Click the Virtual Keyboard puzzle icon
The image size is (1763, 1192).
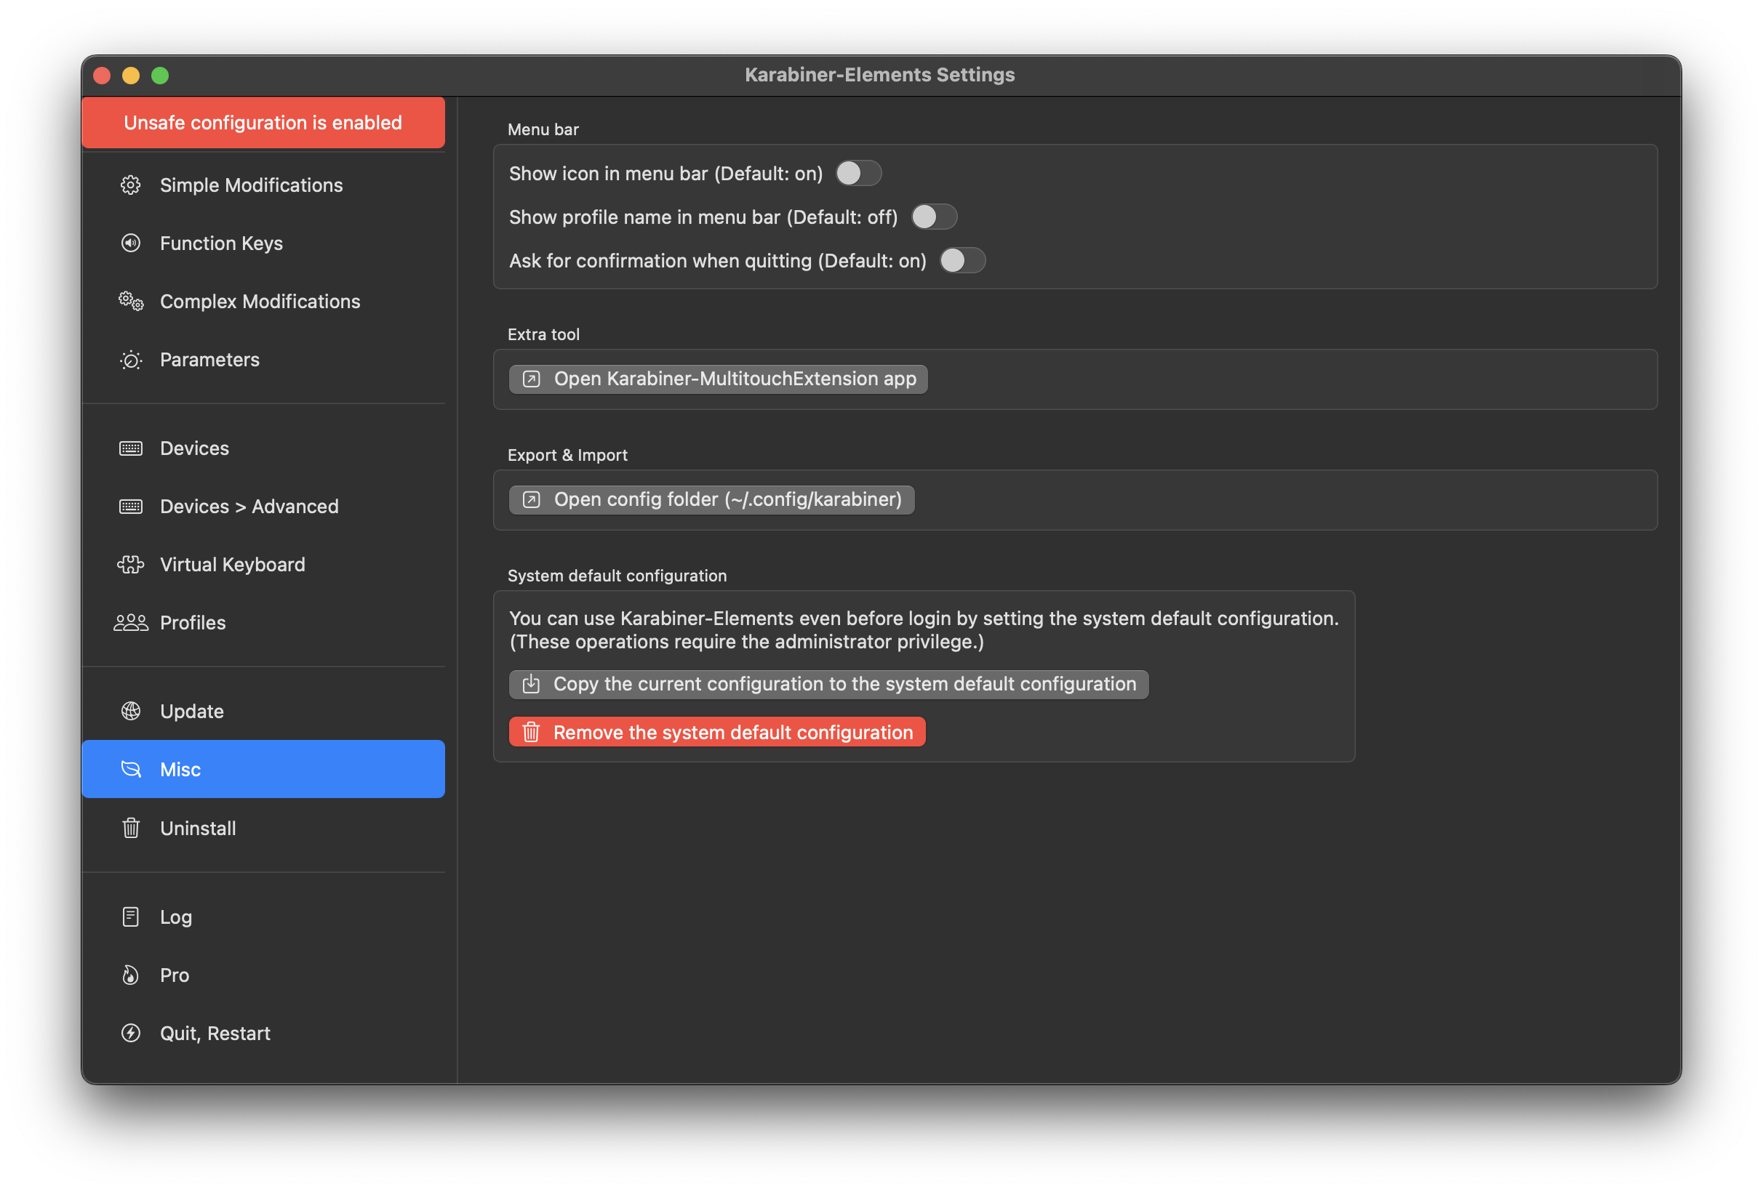pyautogui.click(x=130, y=565)
